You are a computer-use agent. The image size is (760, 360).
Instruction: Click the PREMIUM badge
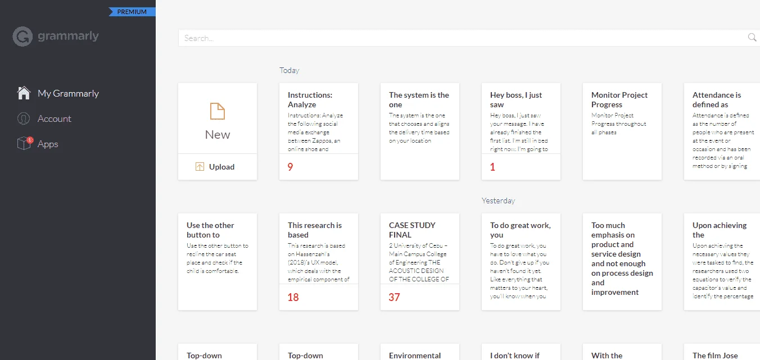coord(132,12)
